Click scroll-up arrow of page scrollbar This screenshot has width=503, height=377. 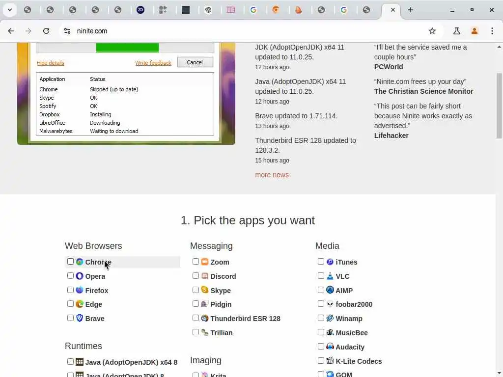[499, 47]
